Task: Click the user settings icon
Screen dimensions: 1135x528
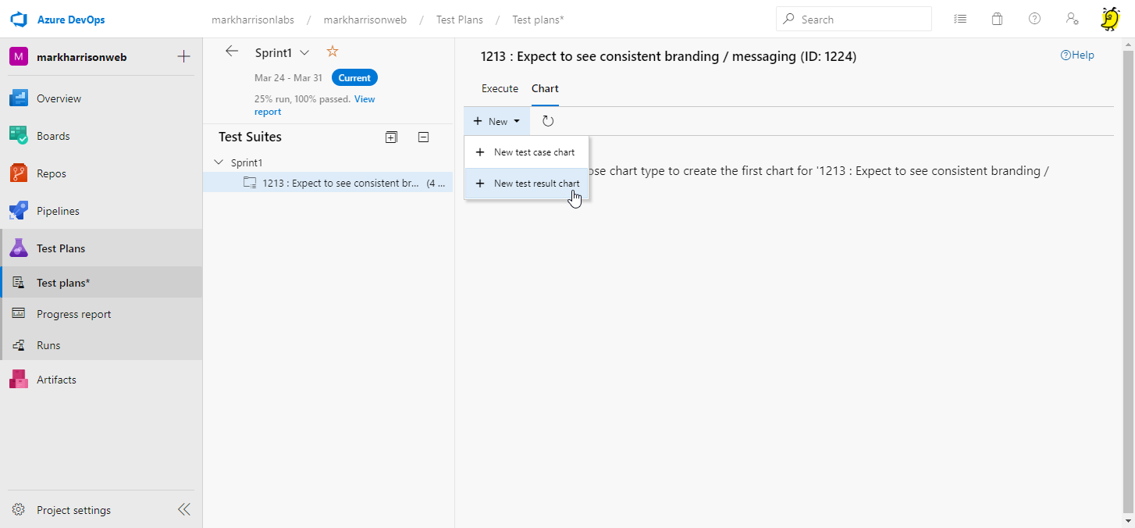Action: (x=1072, y=19)
